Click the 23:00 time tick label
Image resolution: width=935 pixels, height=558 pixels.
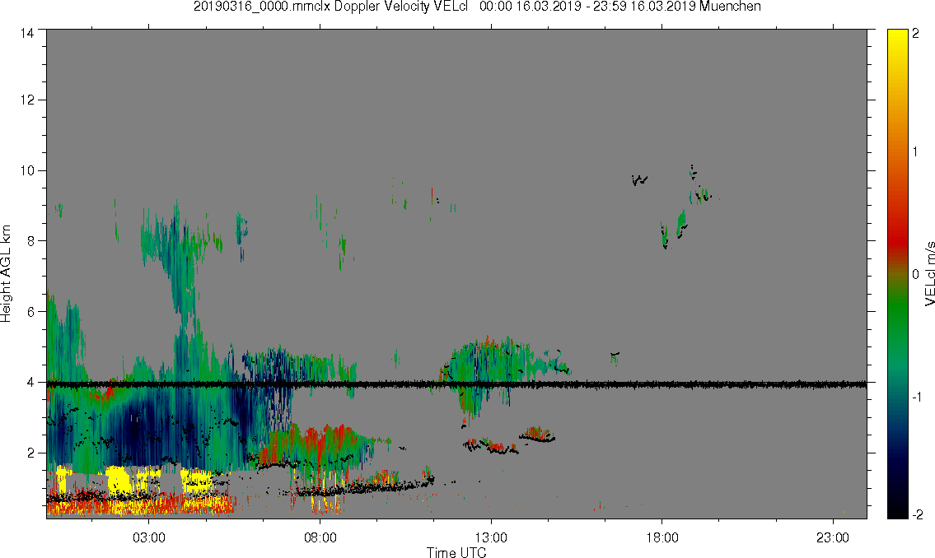833,537
